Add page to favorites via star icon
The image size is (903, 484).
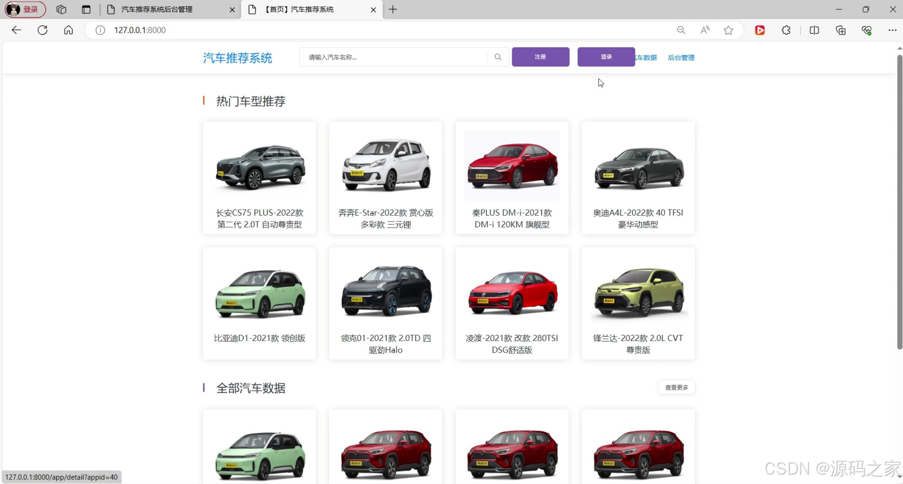coord(728,30)
